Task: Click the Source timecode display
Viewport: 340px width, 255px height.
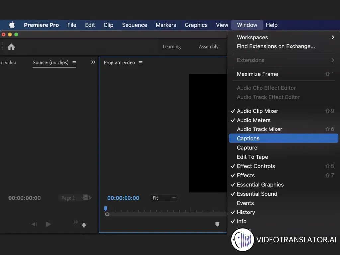Action: tap(24, 198)
